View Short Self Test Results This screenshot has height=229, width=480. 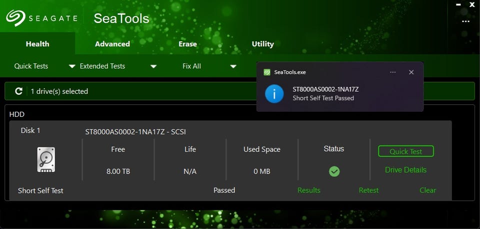pyautogui.click(x=309, y=190)
